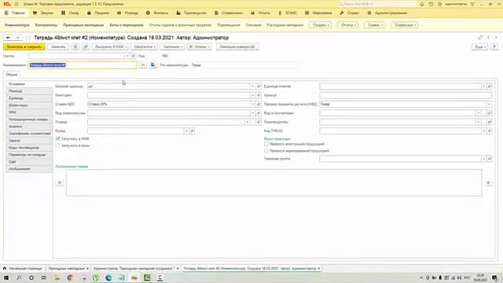Open the Создать dropdown in navigation bar
This screenshot has height=283, width=503.
pyautogui.click(x=320, y=24)
